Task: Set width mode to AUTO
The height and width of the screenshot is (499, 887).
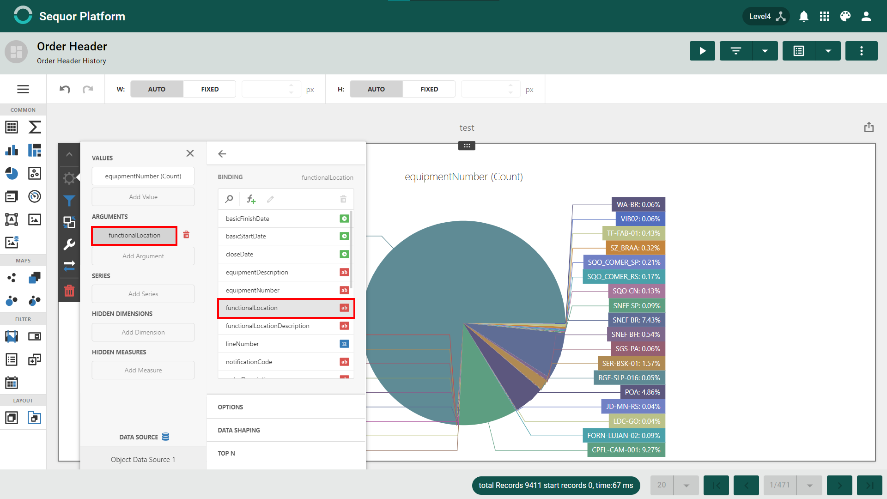Action: tap(157, 89)
